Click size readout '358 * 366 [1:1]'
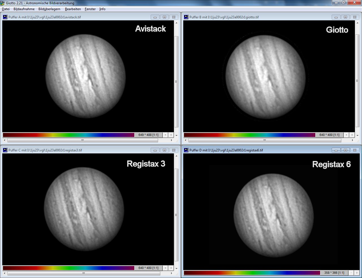The image size is (362, 278). click(x=334, y=273)
